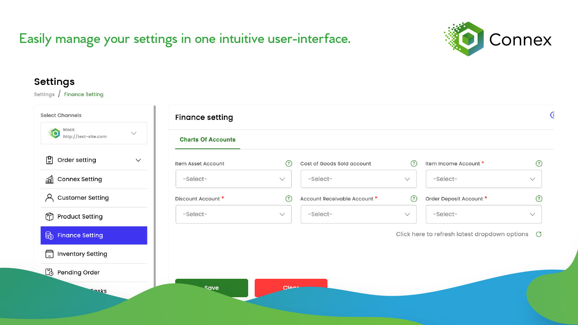Click the Pending Order clock icon
The image size is (578, 325).
[x=49, y=272]
